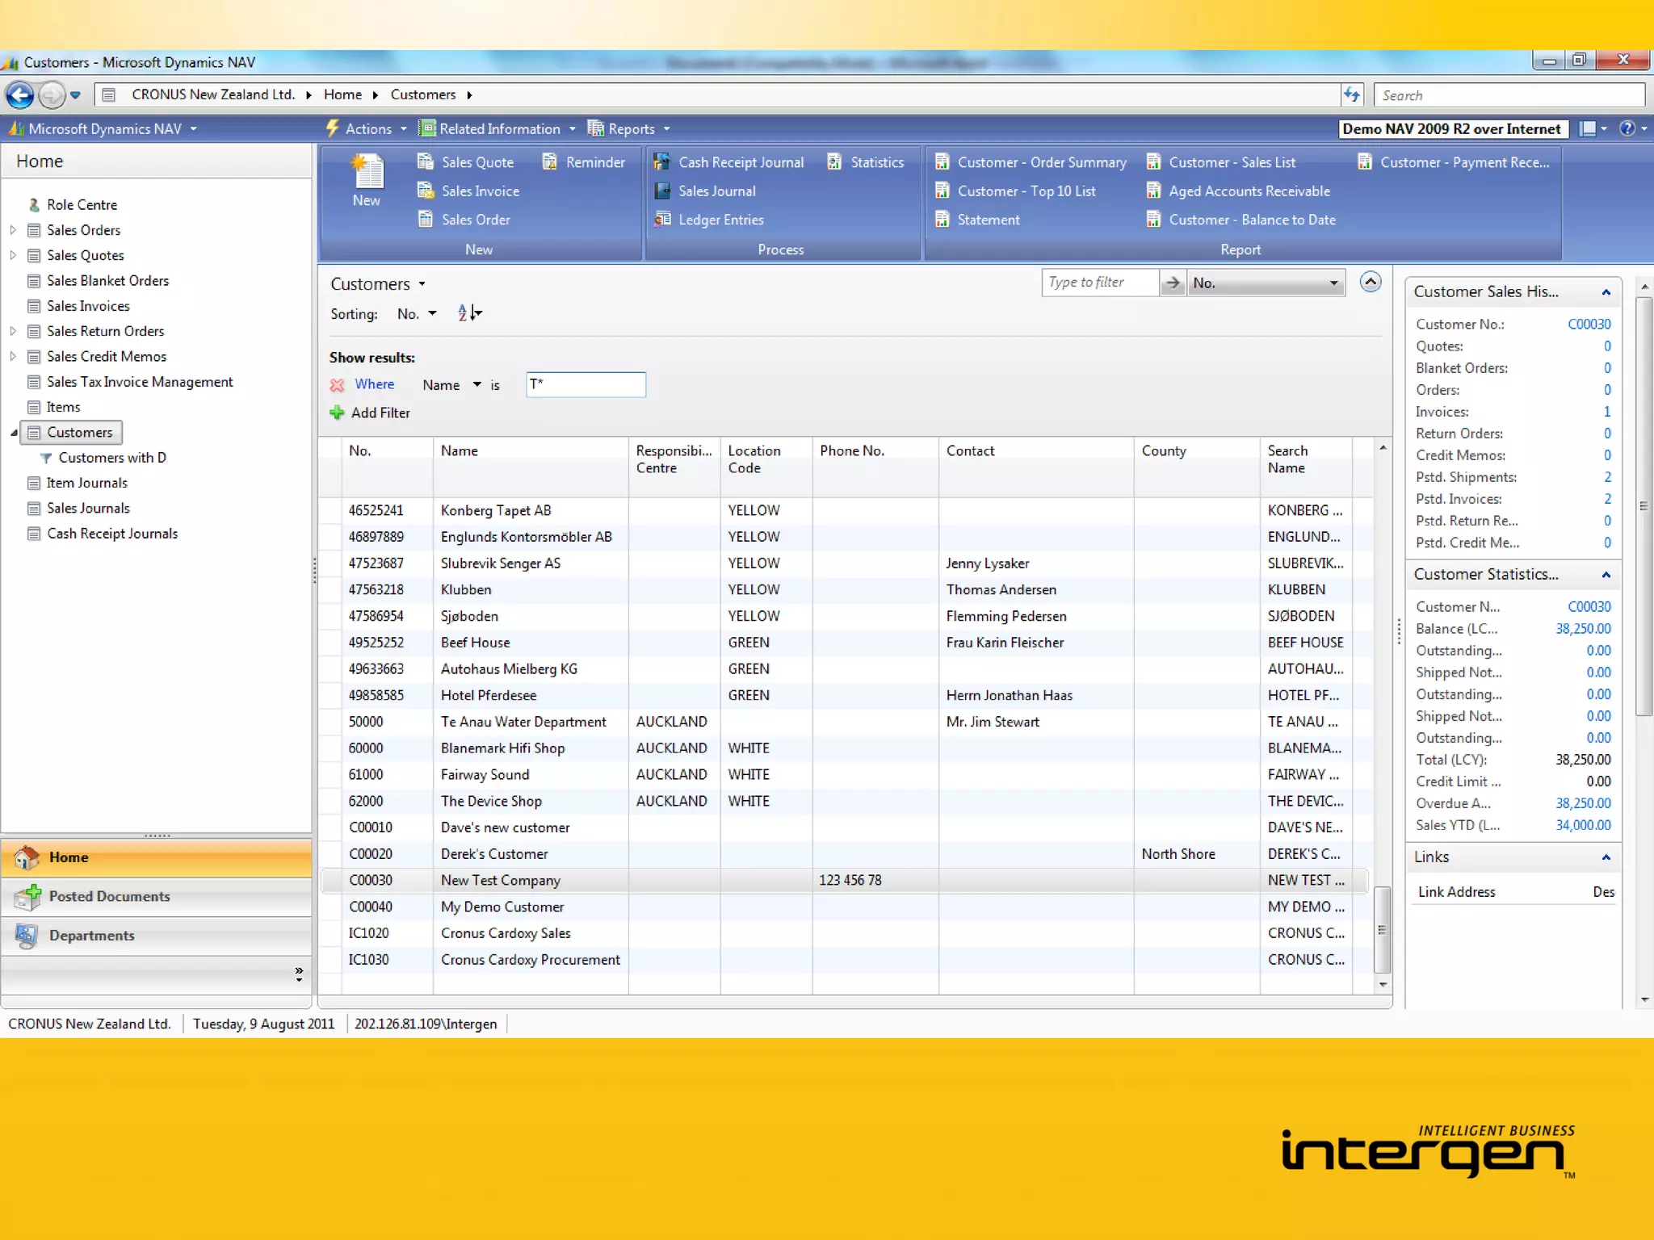Select the Home navigation button
The image size is (1654, 1240).
(157, 857)
